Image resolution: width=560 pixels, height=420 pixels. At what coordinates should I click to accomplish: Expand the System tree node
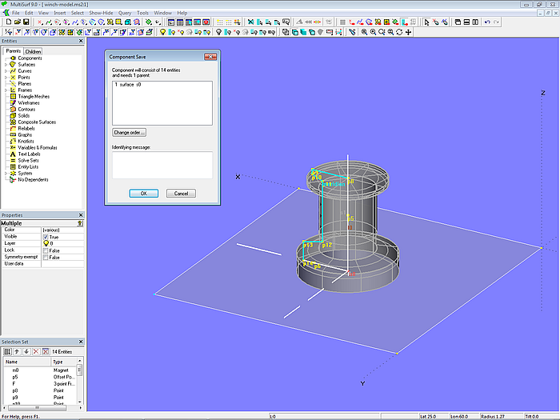6,173
